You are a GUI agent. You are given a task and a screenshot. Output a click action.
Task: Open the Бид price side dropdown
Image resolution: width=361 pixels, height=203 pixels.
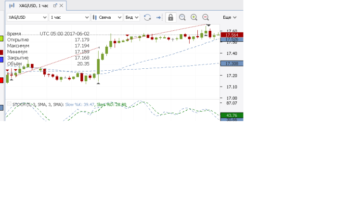tap(132, 17)
